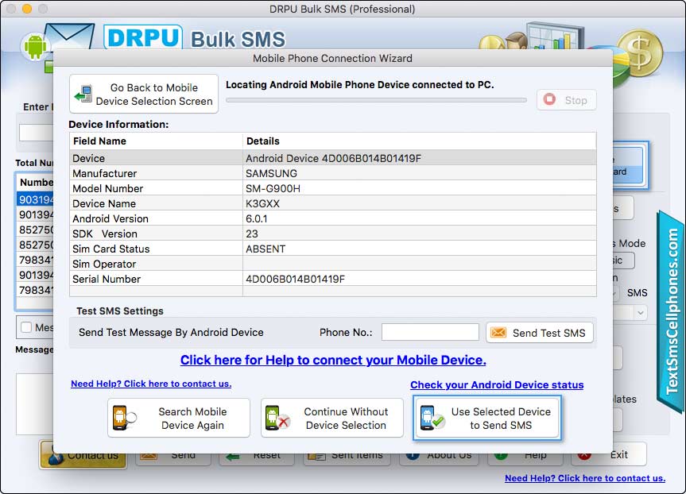Open the dropdown arrow below SMS in the main window
Image resolution: width=686 pixels, height=494 pixels.
click(641, 313)
